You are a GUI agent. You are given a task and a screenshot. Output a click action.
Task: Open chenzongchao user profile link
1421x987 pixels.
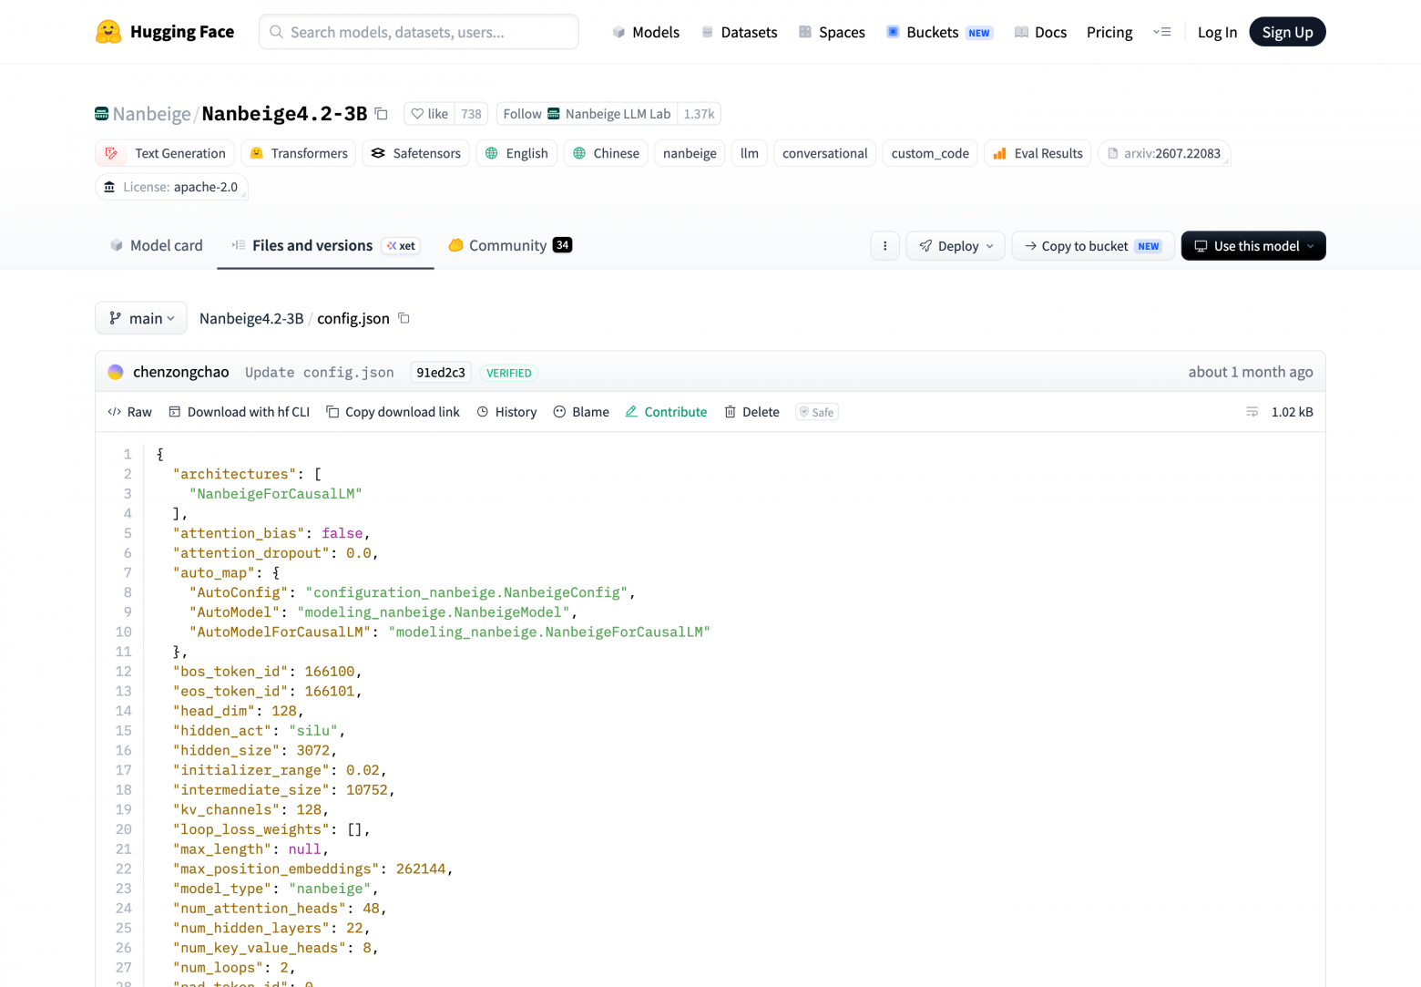click(181, 372)
